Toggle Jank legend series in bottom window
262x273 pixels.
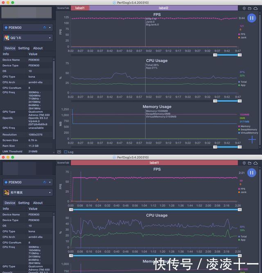pos(242,192)
